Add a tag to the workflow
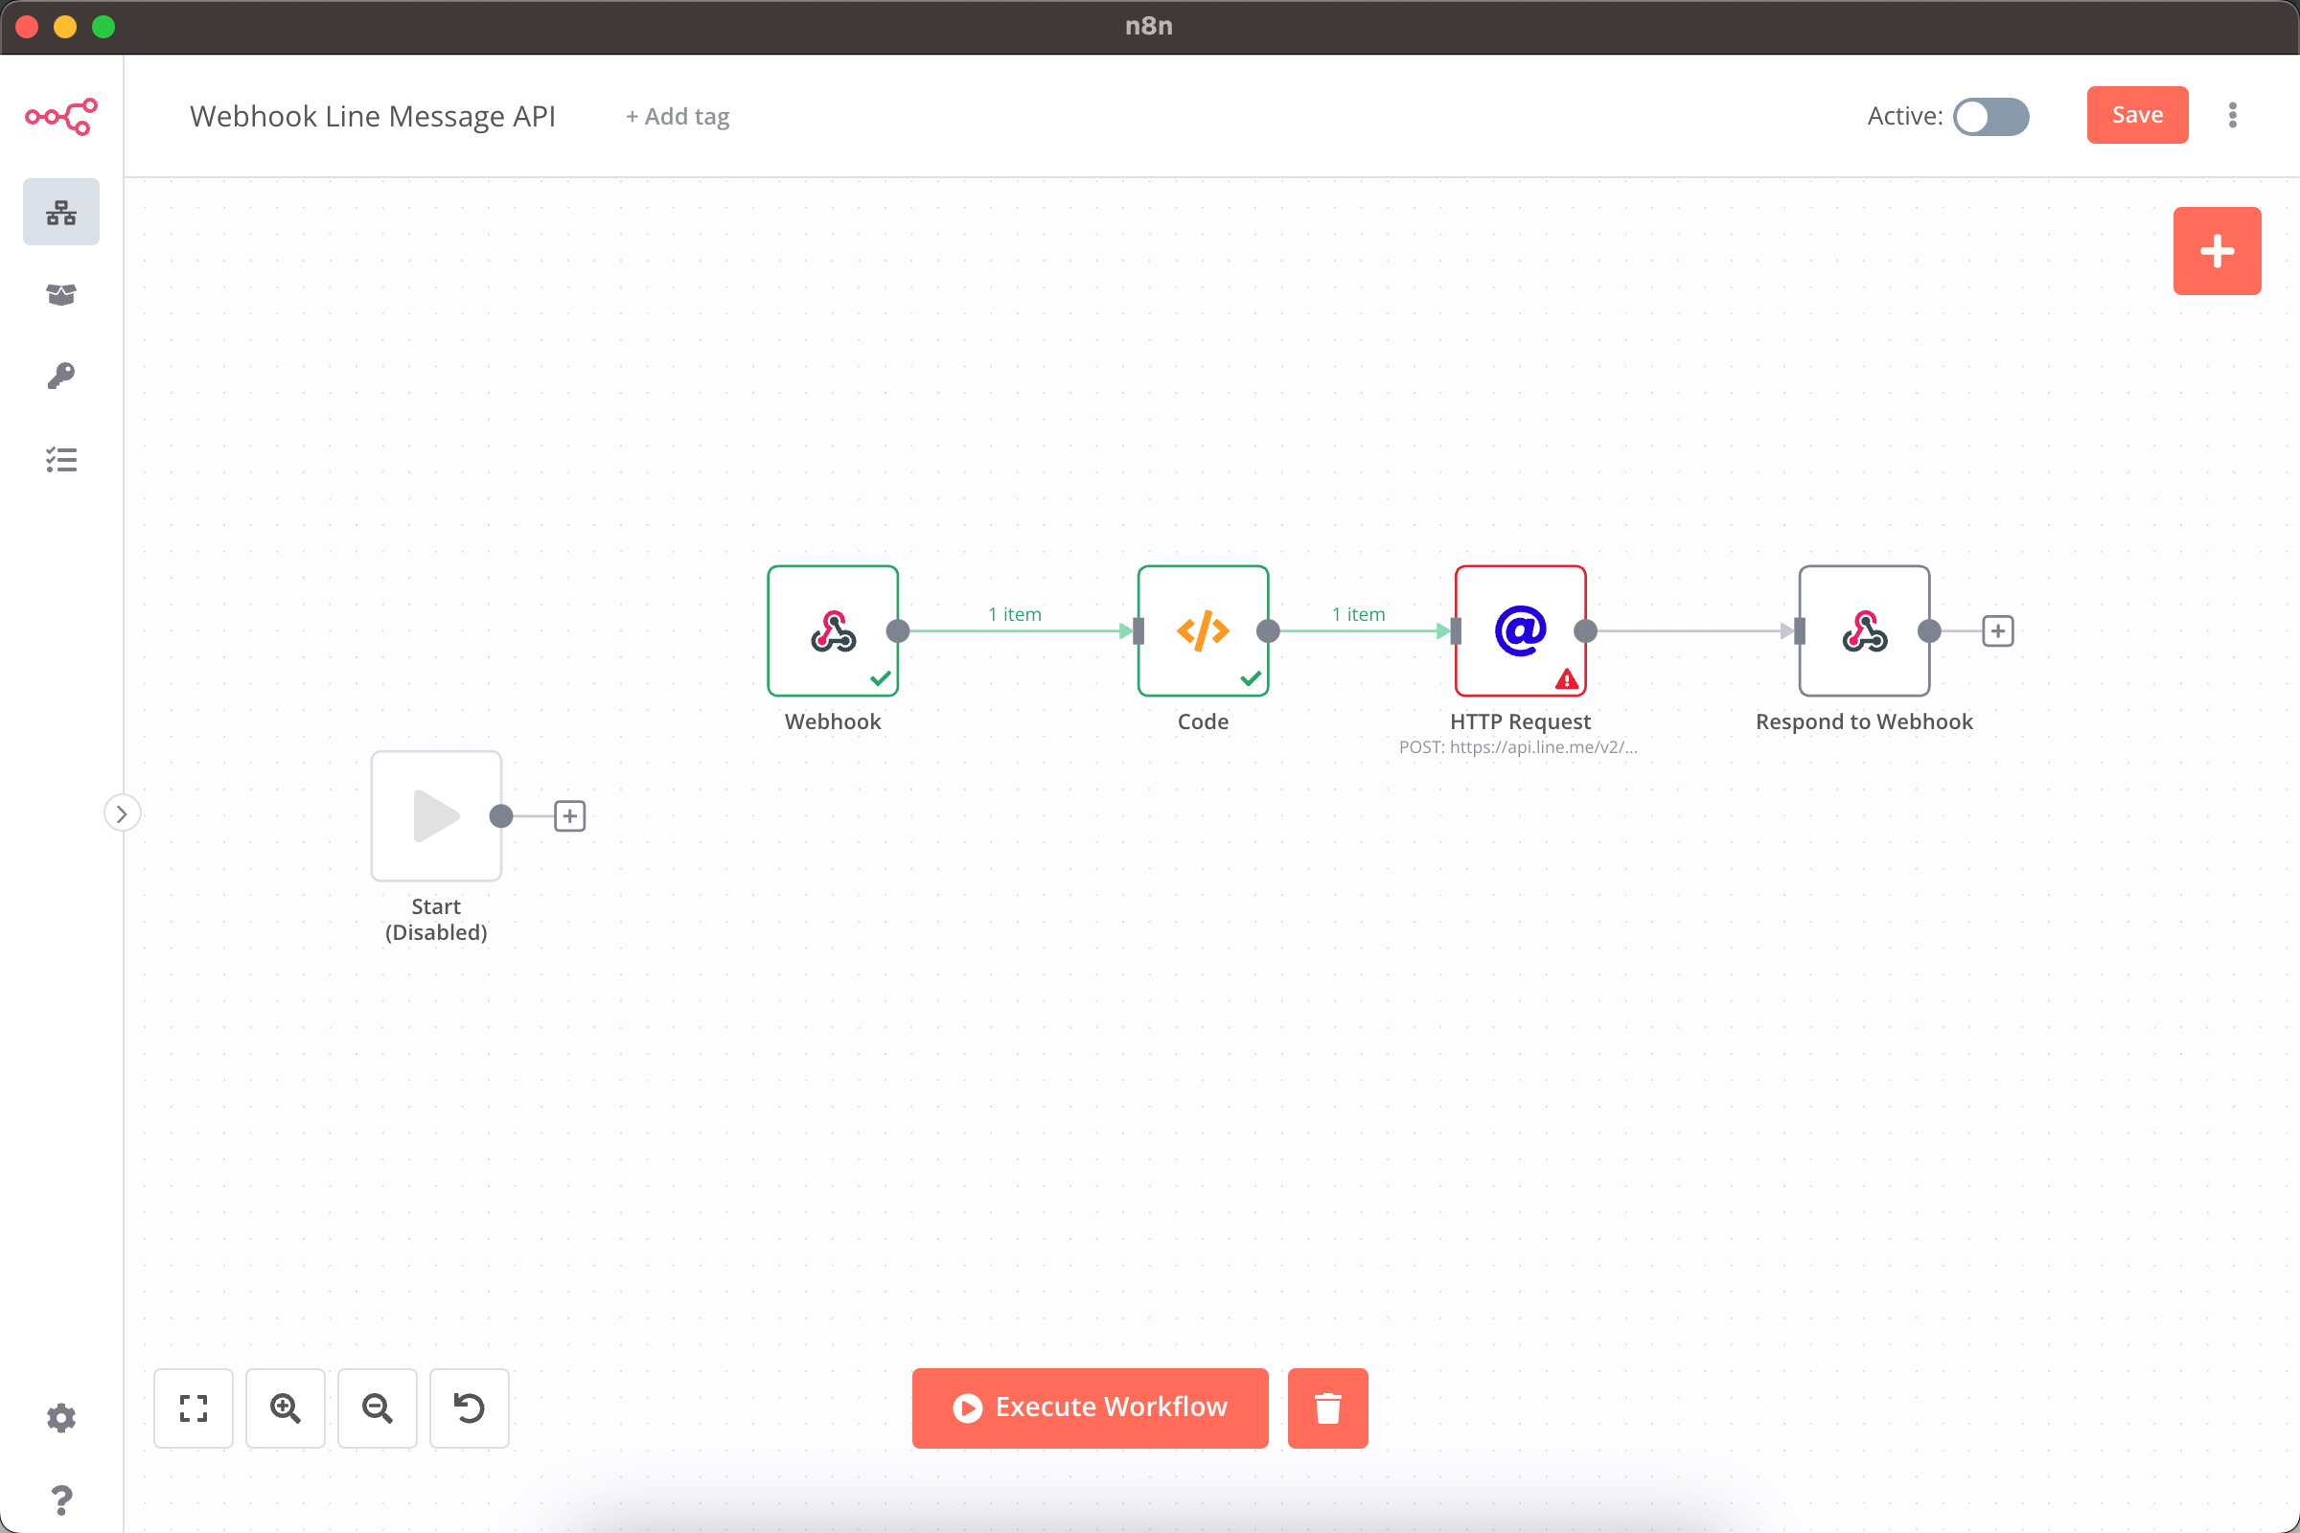 (676, 116)
